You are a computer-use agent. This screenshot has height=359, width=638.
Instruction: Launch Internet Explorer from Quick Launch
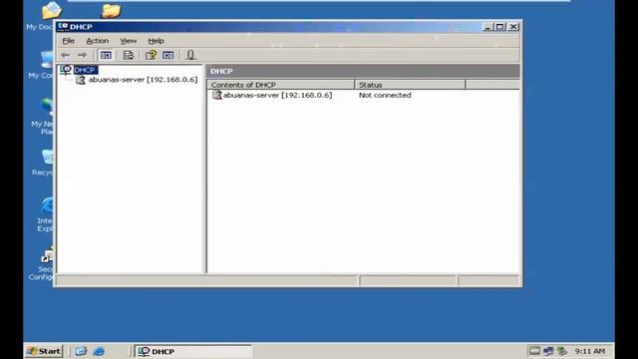click(99, 351)
